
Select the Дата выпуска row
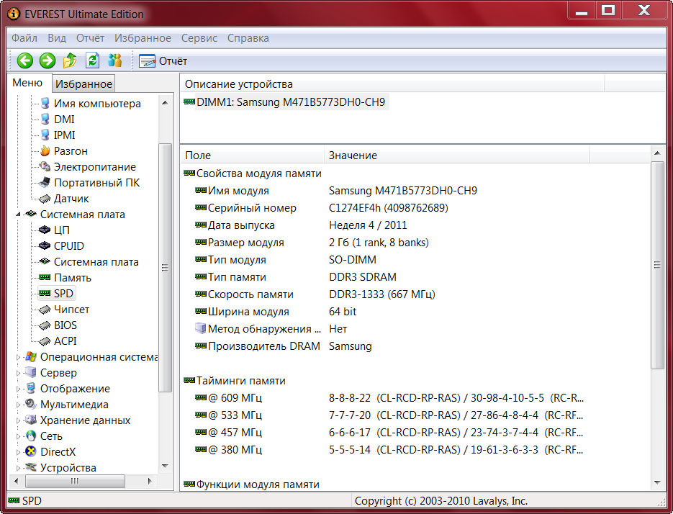click(300, 225)
